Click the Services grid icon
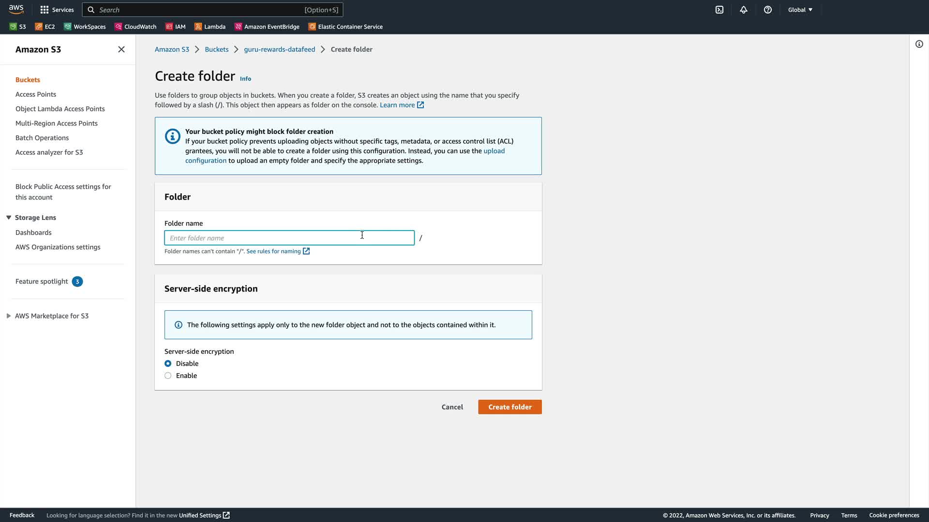This screenshot has height=522, width=929. point(45,10)
